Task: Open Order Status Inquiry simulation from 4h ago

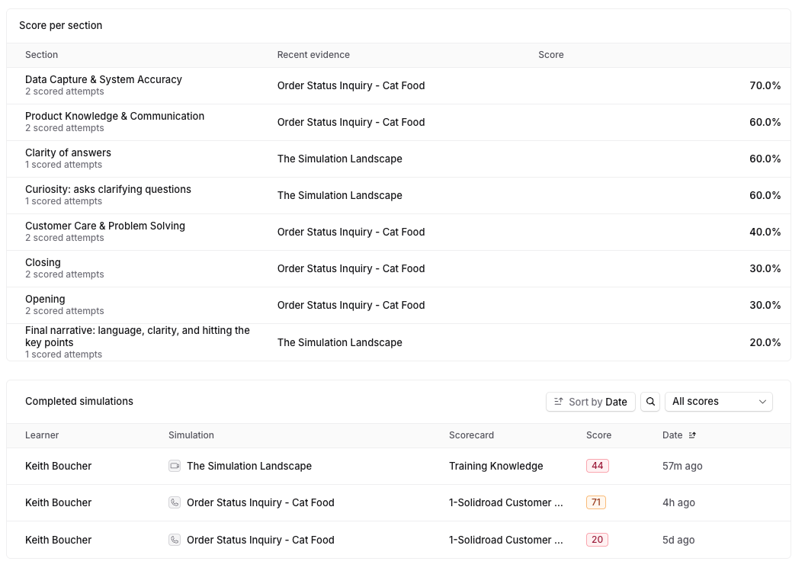Action: coord(260,502)
